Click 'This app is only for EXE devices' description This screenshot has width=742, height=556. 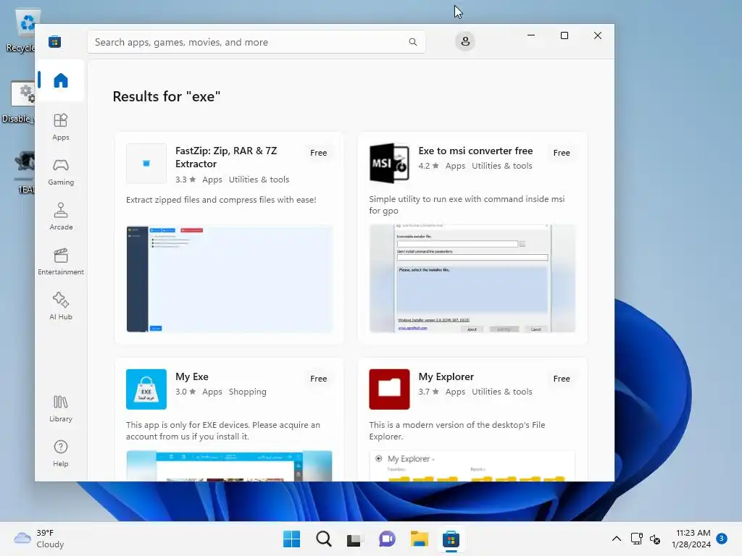(223, 431)
